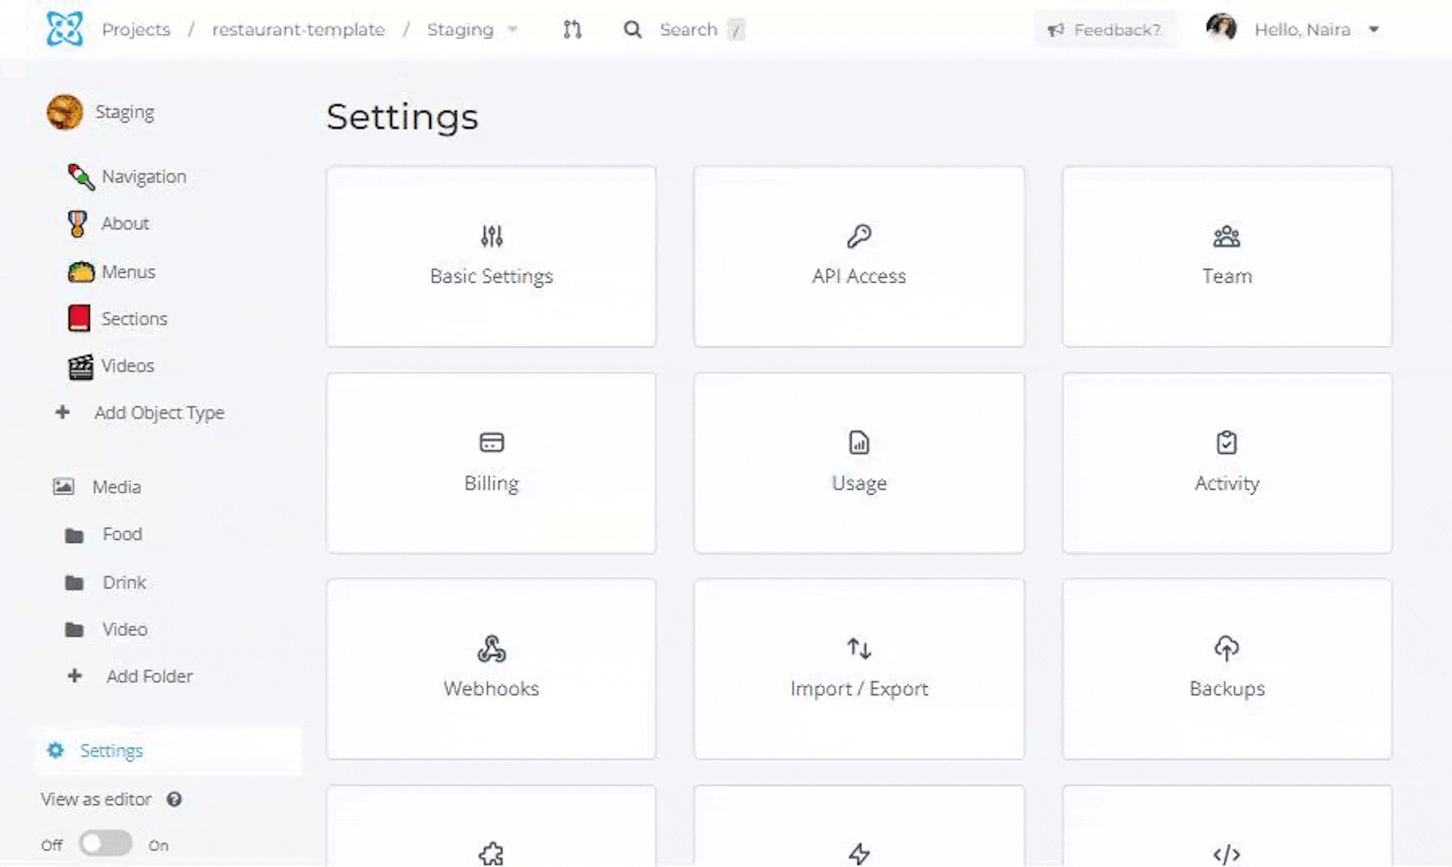This screenshot has height=867, width=1452.
Task: Click the chart document icon on Usage card
Action: pyautogui.click(x=859, y=442)
